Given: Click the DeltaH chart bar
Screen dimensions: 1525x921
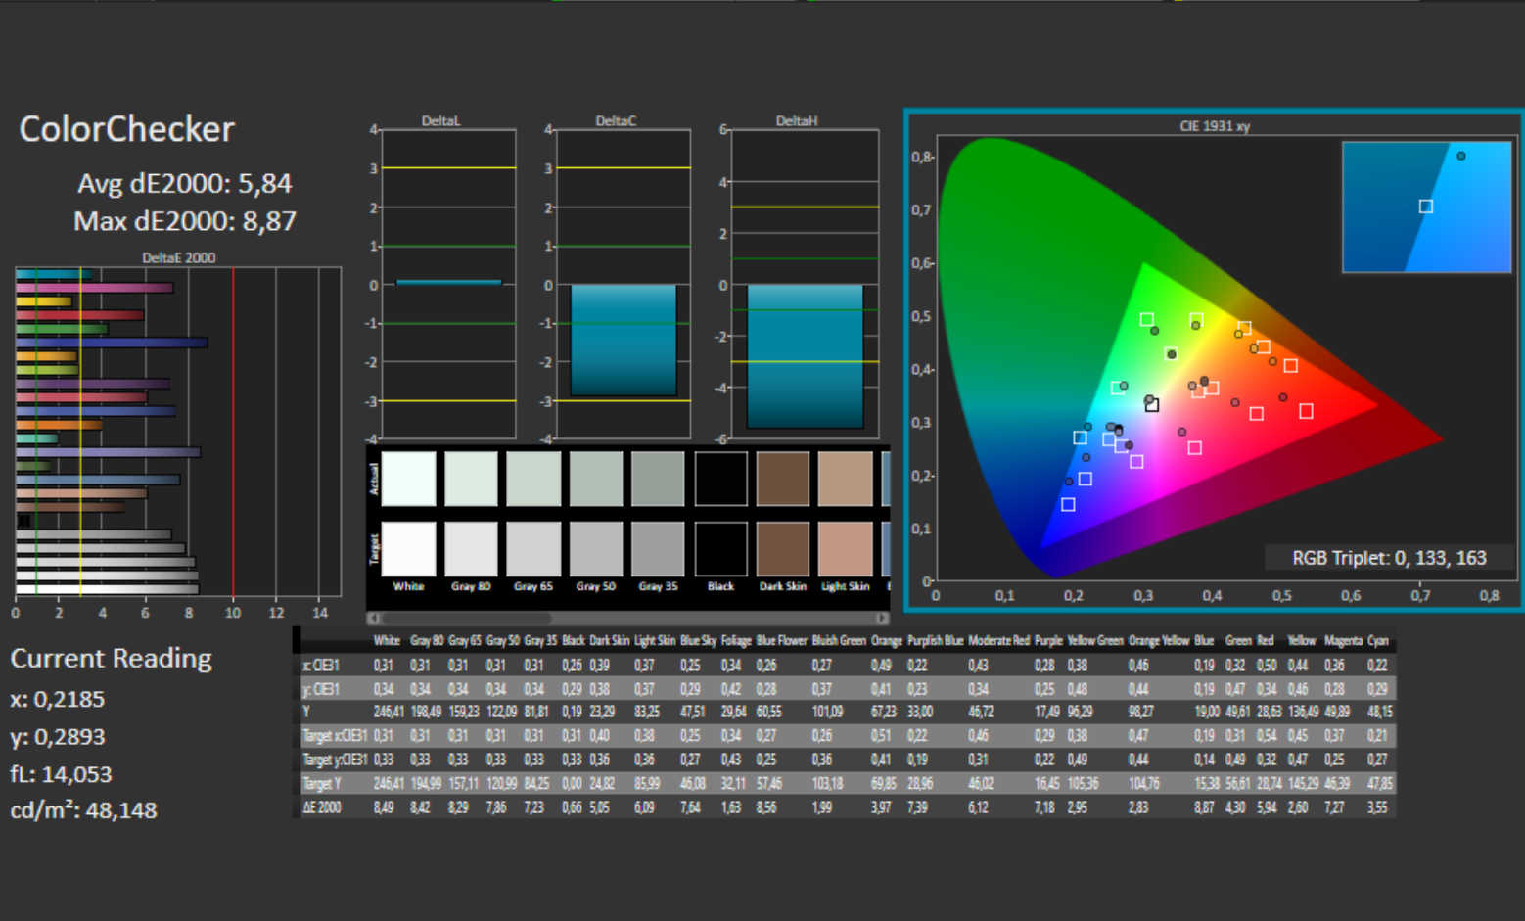Looking at the screenshot, I should 806,357.
